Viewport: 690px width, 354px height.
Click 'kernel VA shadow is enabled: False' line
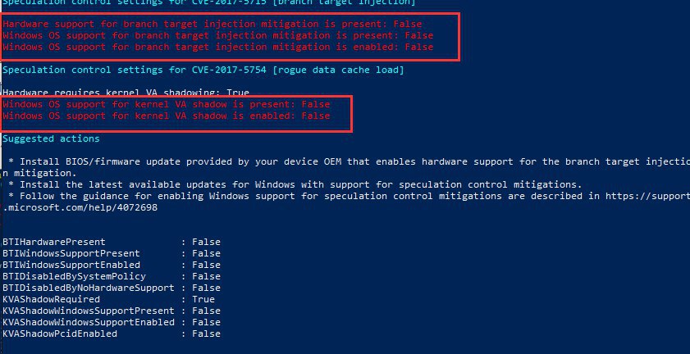point(167,116)
